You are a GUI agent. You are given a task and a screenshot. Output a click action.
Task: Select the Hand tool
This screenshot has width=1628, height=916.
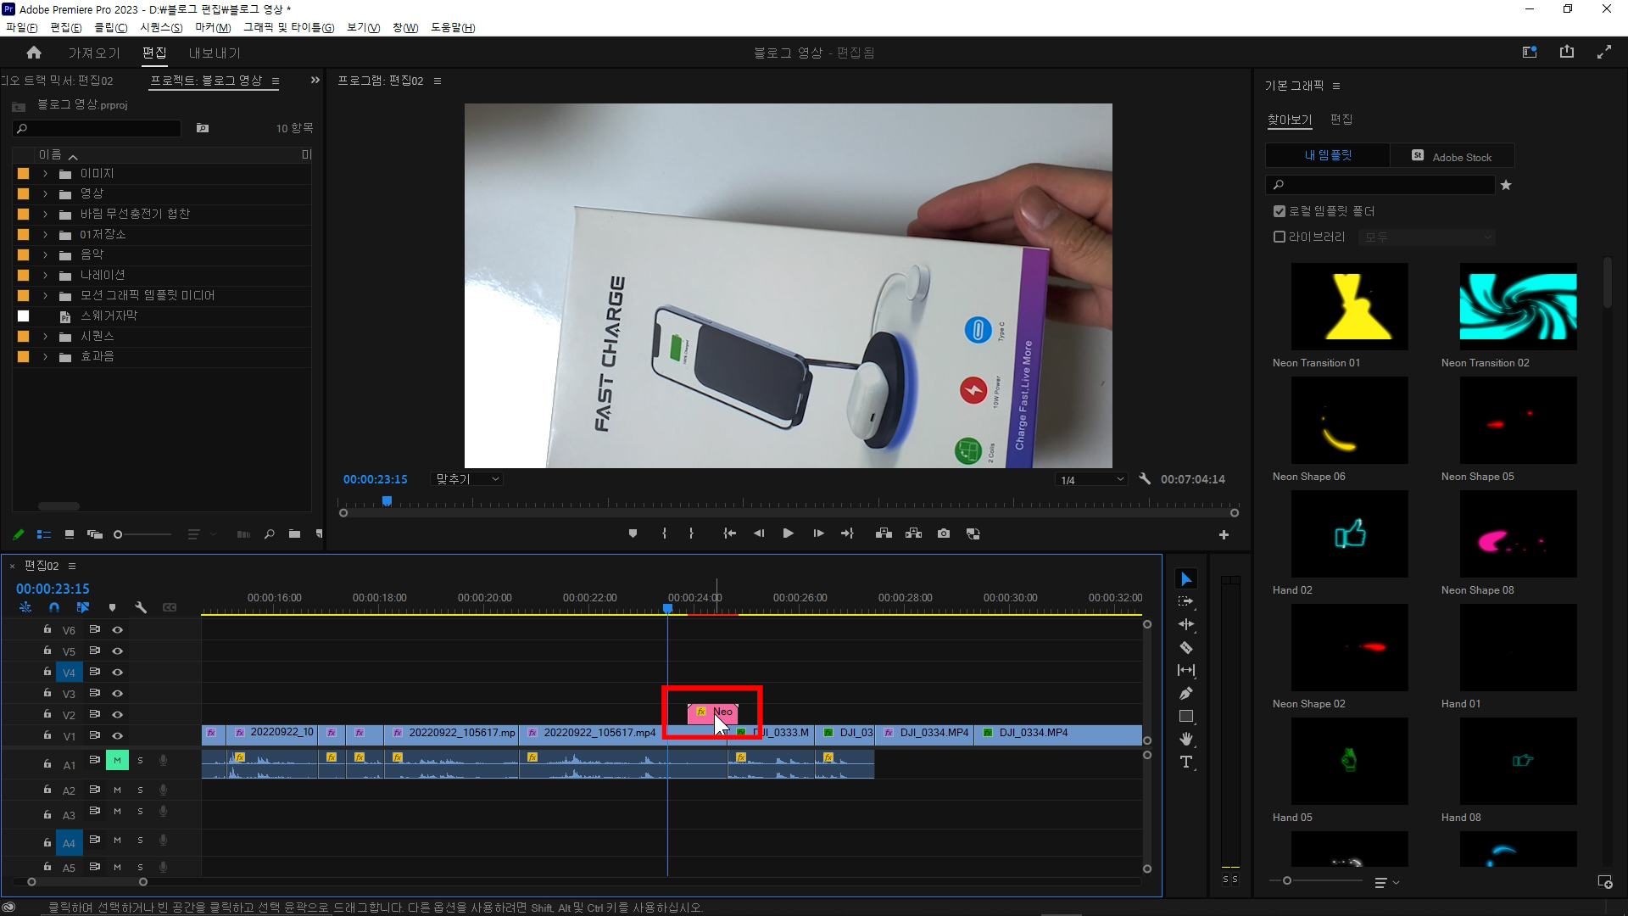[x=1186, y=740]
